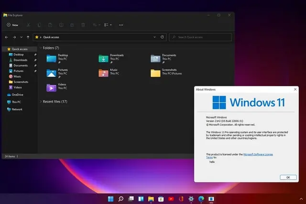Open File Explorer from the taskbar
306x204 pixels.
[151, 199]
